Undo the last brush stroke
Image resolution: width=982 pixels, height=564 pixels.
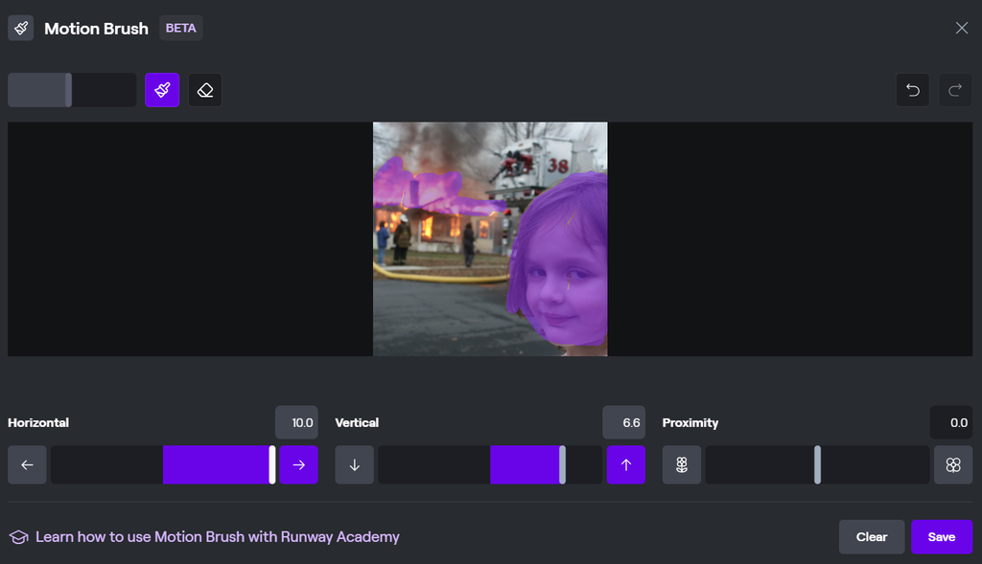tap(913, 90)
